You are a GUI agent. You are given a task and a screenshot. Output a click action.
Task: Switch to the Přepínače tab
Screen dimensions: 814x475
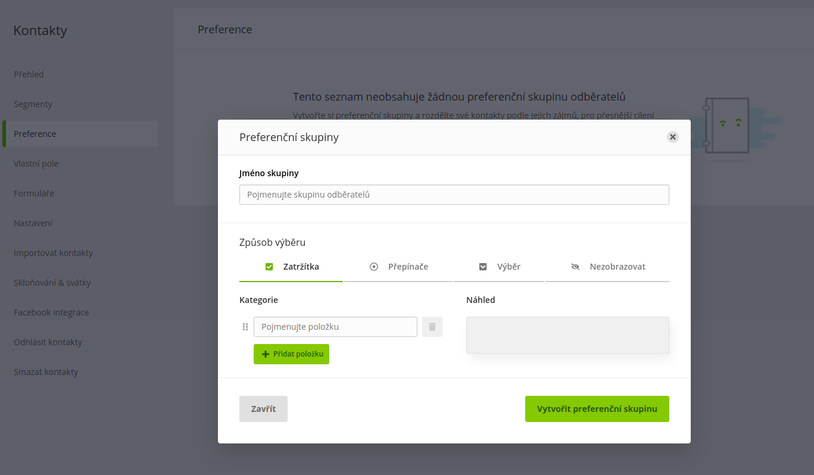(398, 267)
